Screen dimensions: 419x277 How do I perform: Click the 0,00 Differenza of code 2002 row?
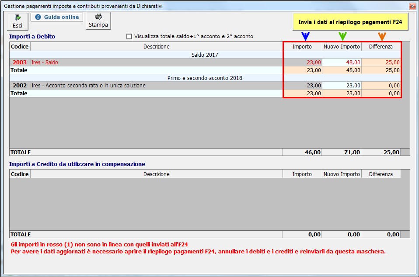[x=381, y=85]
